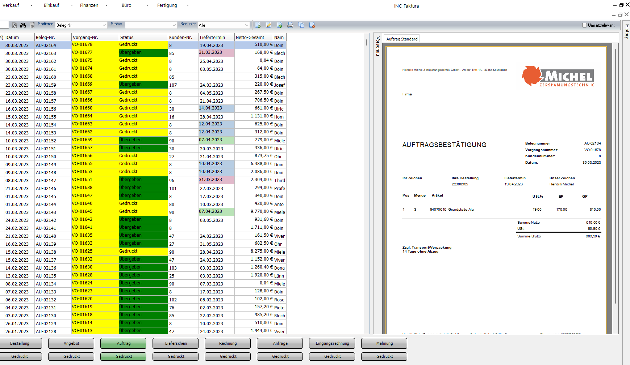The image size is (630, 365).
Task: Click the edit document pencil icon
Action: click(268, 25)
